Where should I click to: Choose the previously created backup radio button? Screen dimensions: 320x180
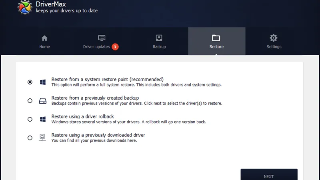click(x=30, y=101)
